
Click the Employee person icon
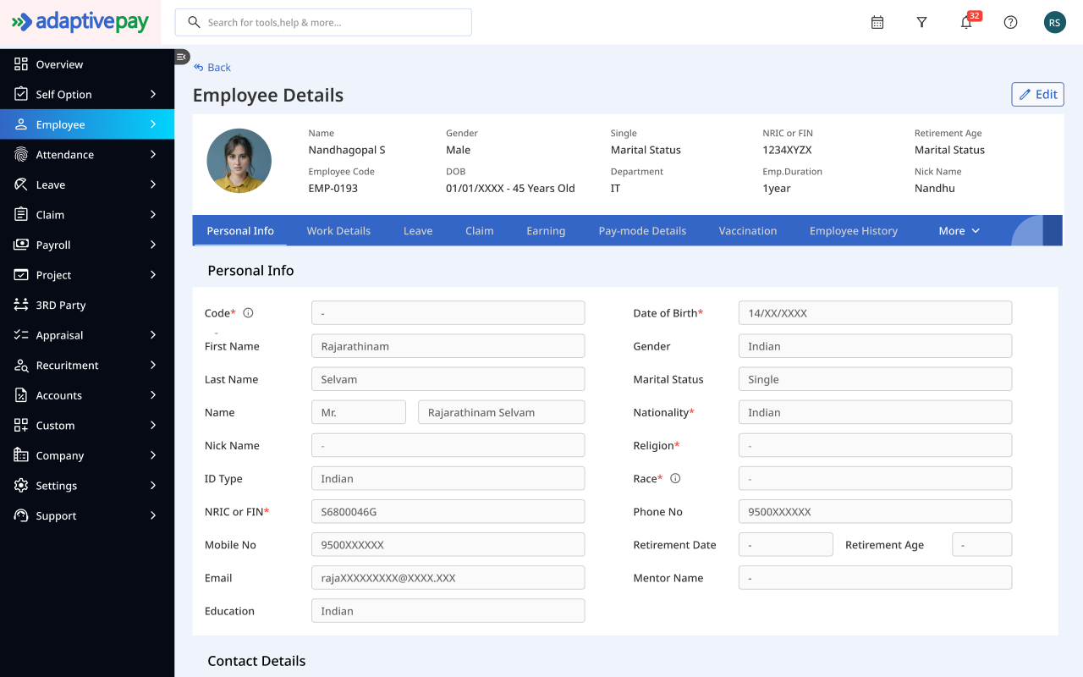tap(21, 124)
